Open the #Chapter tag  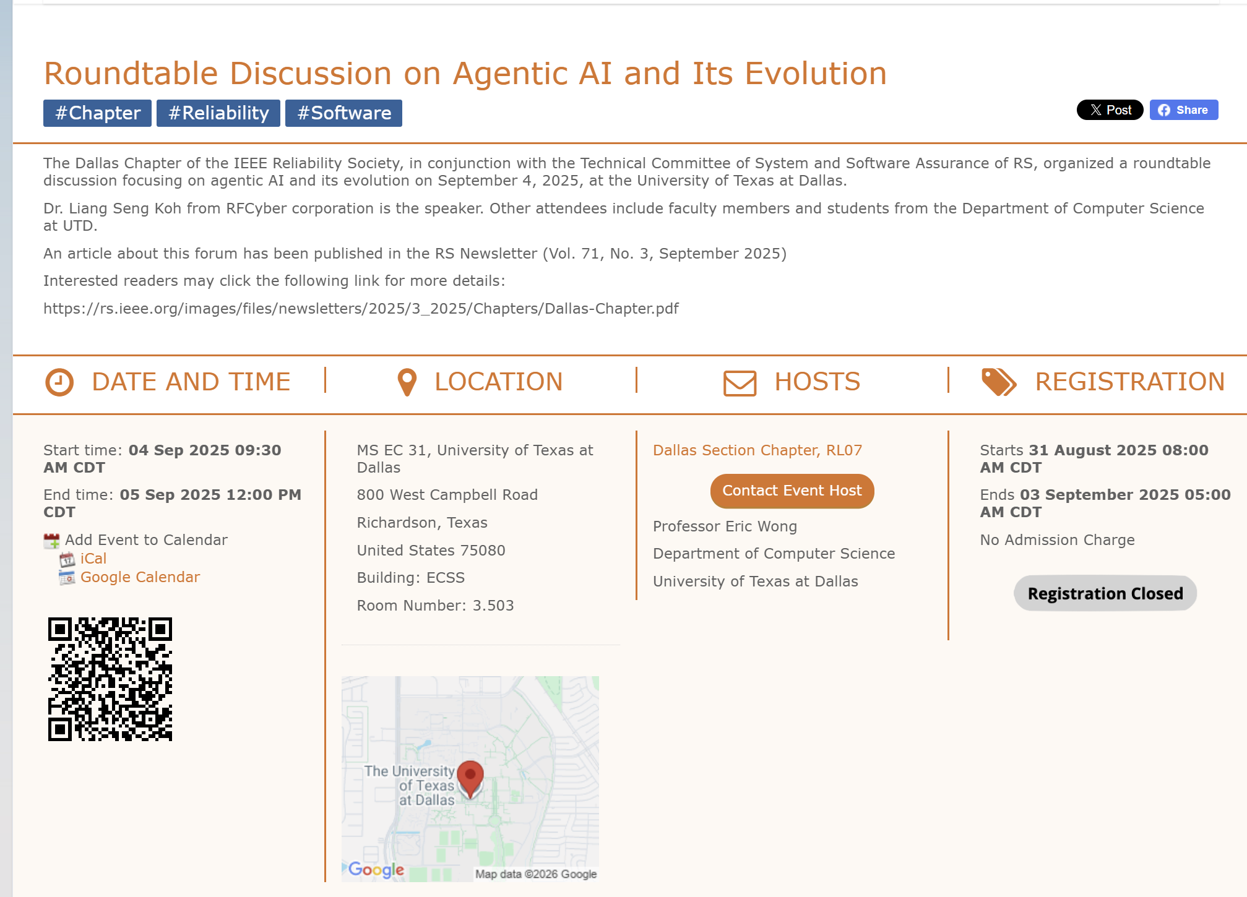pyautogui.click(x=97, y=113)
